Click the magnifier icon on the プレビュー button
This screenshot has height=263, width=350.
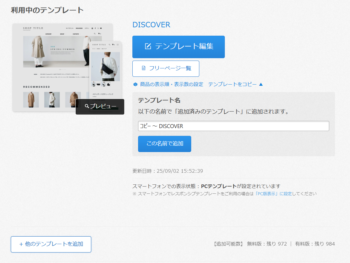87,106
